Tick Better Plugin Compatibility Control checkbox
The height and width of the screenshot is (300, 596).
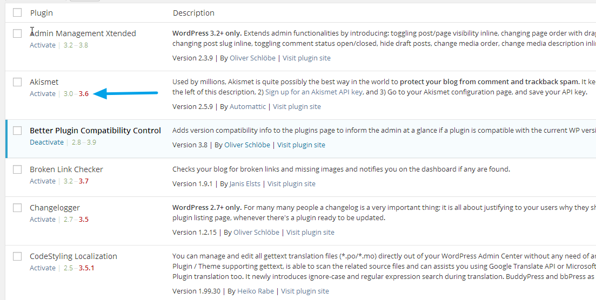click(17, 131)
